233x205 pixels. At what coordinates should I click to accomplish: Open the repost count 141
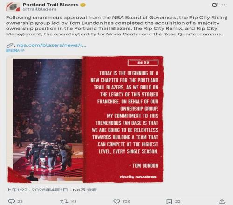click(73, 201)
